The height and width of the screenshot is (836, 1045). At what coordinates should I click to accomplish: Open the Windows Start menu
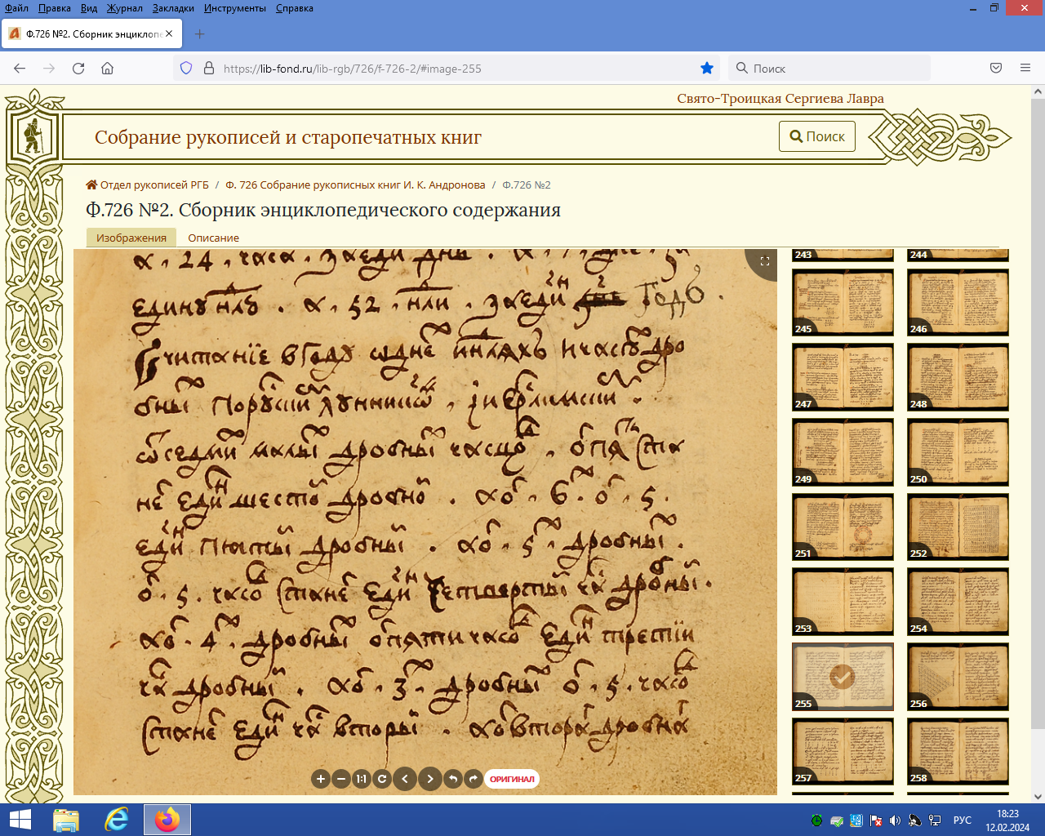[x=20, y=820]
